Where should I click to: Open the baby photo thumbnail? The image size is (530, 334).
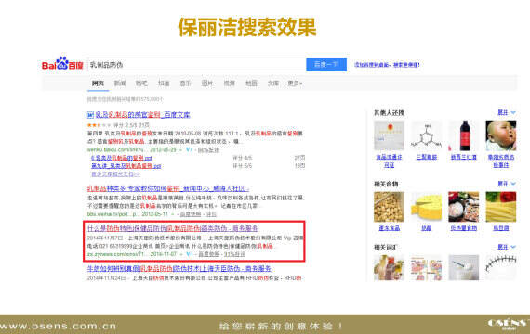[501, 135]
